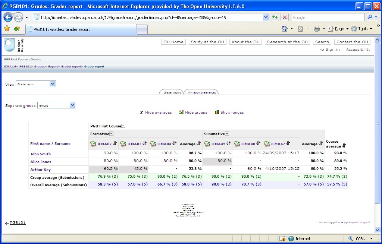Open the address bar history dropdown
The height and width of the screenshot is (244, 382).
266,17
